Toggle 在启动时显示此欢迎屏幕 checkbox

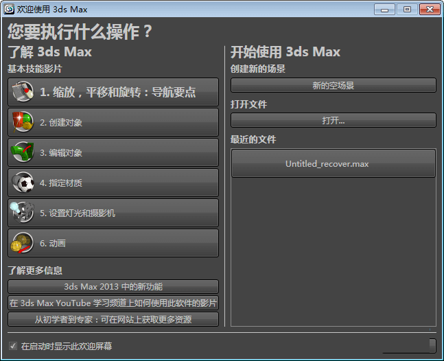coord(13,346)
